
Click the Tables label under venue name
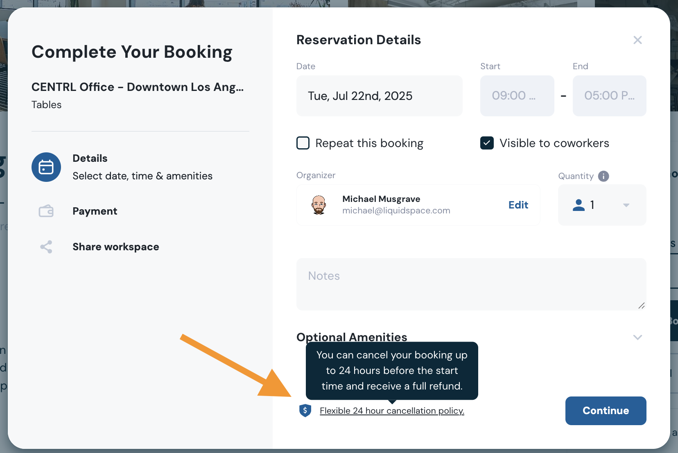46,105
